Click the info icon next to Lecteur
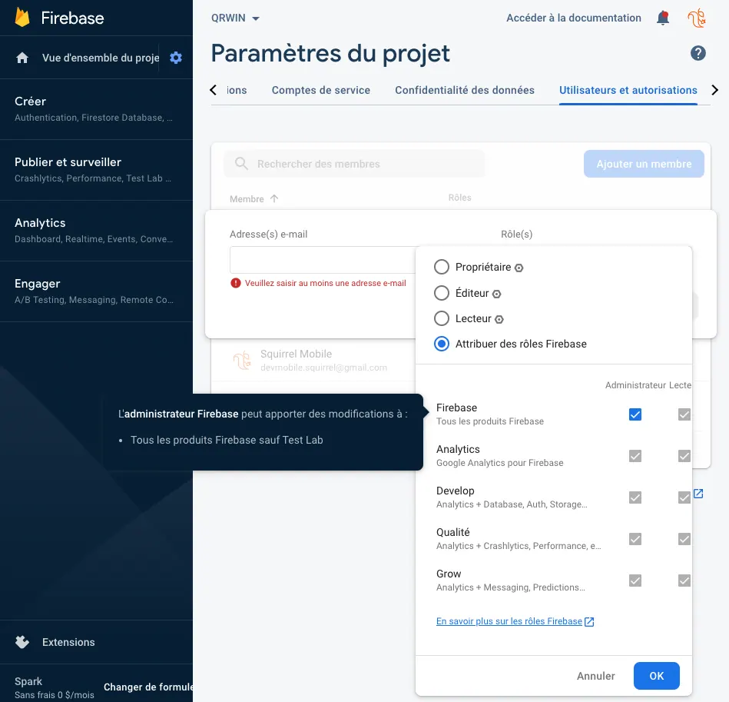This screenshot has height=702, width=729. tap(499, 320)
